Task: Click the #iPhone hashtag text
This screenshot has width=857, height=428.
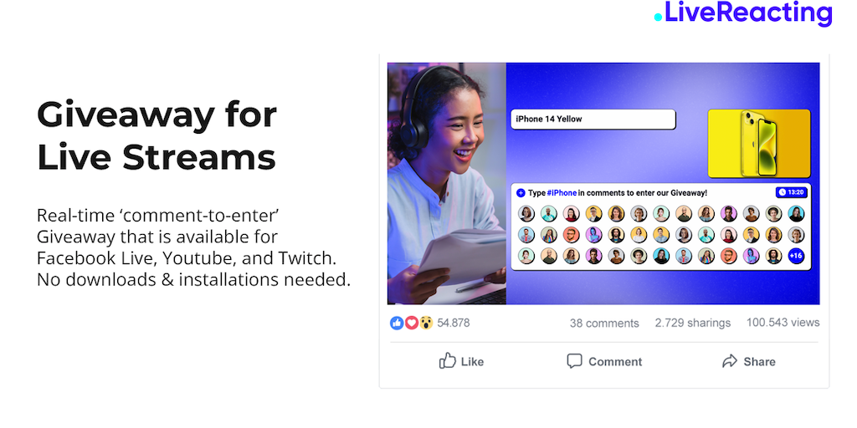Action: (x=562, y=193)
